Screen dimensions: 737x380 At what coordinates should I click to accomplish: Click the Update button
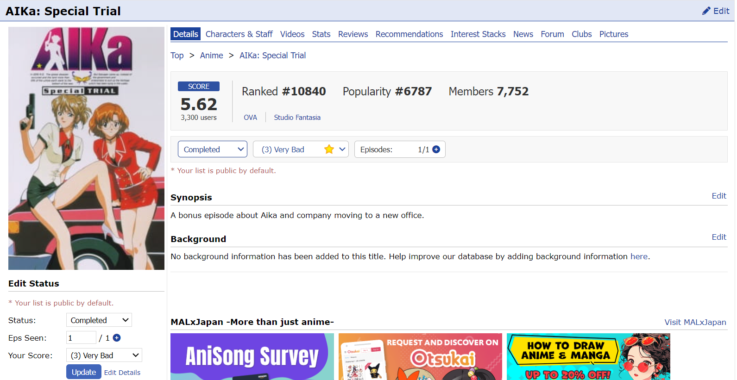(x=84, y=372)
